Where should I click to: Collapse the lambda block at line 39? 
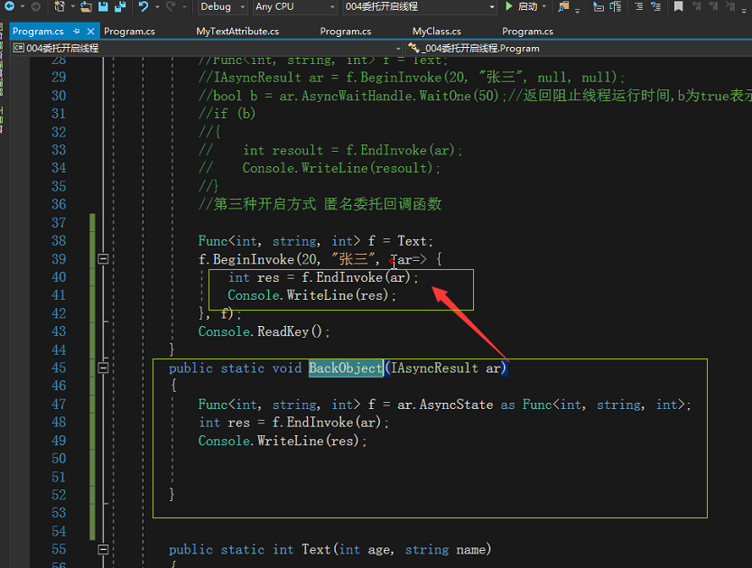(x=103, y=259)
